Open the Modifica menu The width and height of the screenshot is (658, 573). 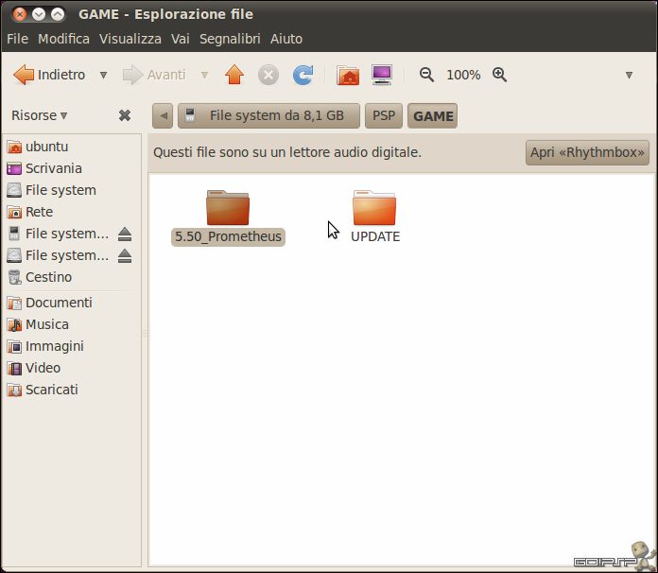click(63, 39)
